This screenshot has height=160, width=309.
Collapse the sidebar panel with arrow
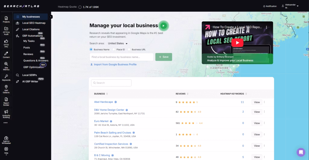click(51, 17)
